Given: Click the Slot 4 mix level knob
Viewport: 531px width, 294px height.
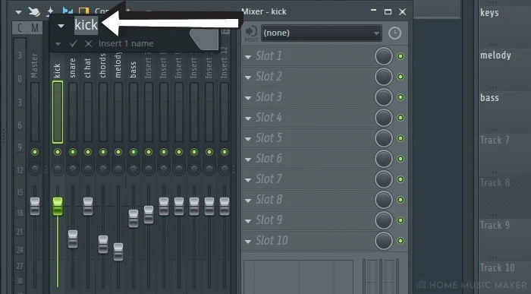Looking at the screenshot, I should click(384, 118).
